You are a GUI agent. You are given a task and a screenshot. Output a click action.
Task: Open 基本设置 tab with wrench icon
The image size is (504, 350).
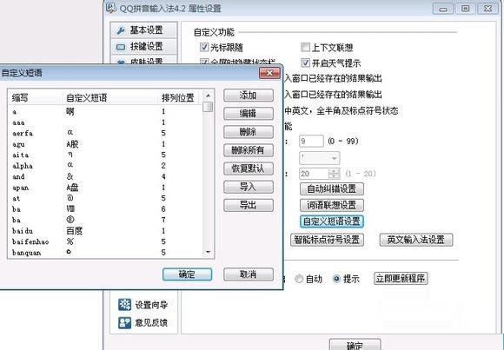pos(143,30)
